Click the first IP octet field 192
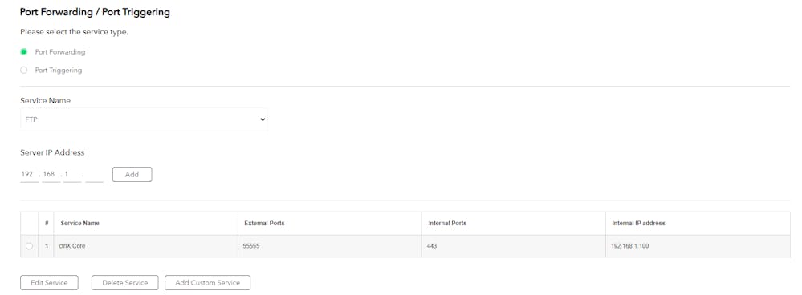The width and height of the screenshot is (802, 295). (x=29, y=175)
